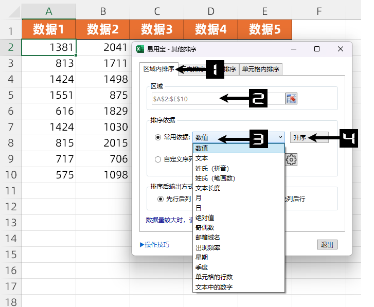Choose 文本 in the dropdown list
The image size is (374, 307).
(x=239, y=158)
